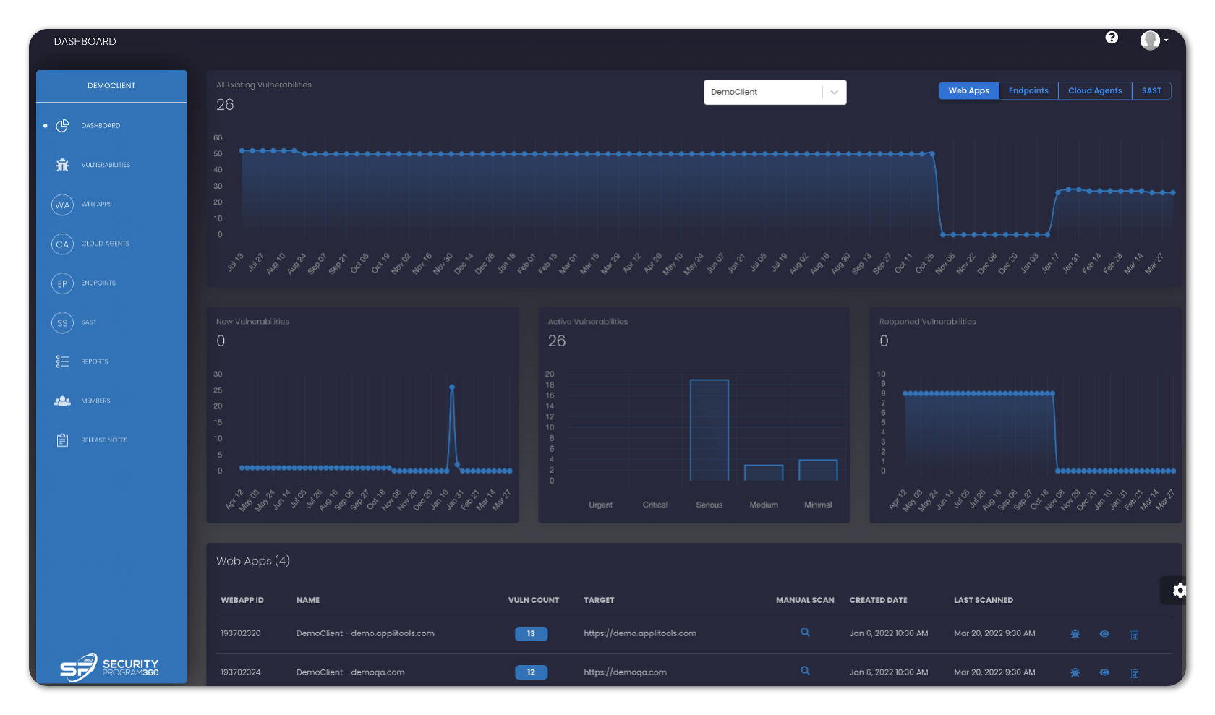Click the DemoClient - demoqa.com name
The width and height of the screenshot is (1215, 715).
pyautogui.click(x=350, y=672)
